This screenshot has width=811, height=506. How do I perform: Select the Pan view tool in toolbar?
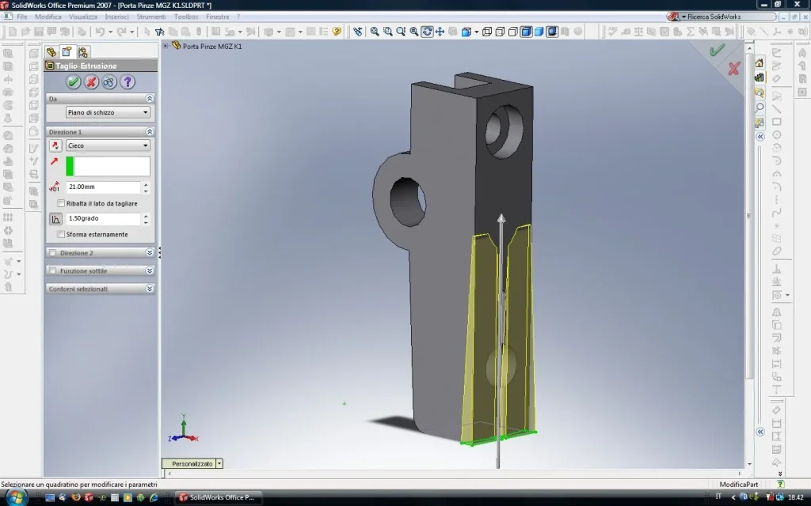[440, 32]
